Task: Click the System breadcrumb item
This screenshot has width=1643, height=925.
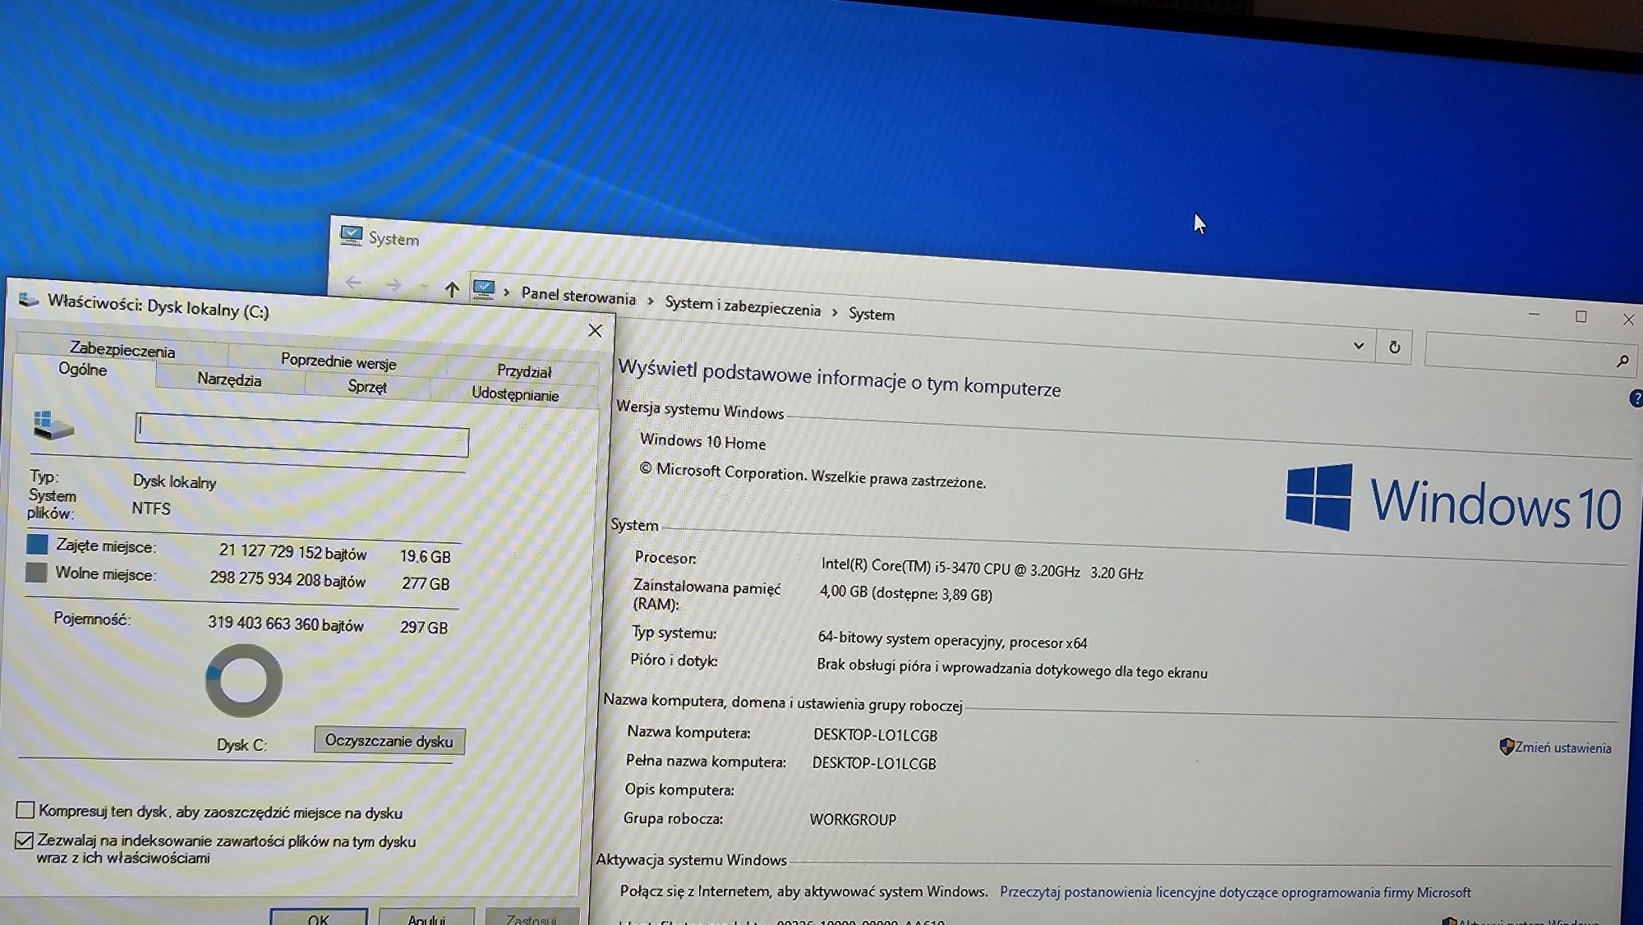Action: click(x=872, y=314)
